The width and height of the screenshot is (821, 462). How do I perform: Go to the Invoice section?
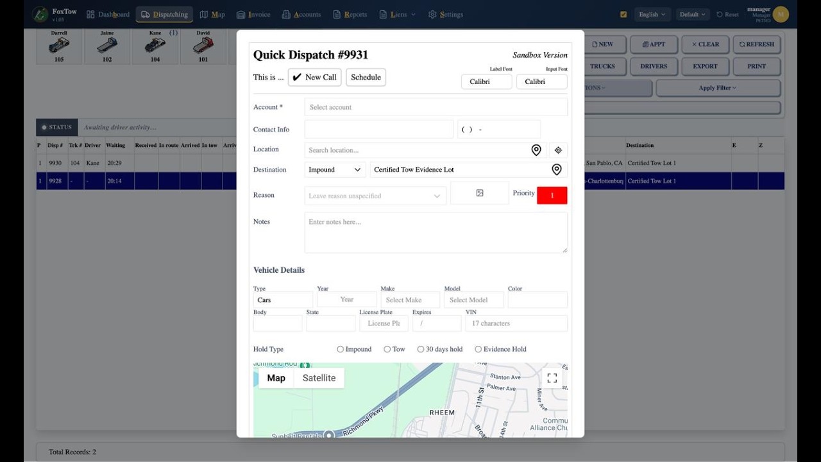253,14
